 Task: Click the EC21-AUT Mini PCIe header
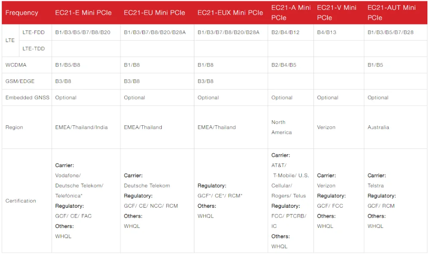tap(392, 13)
